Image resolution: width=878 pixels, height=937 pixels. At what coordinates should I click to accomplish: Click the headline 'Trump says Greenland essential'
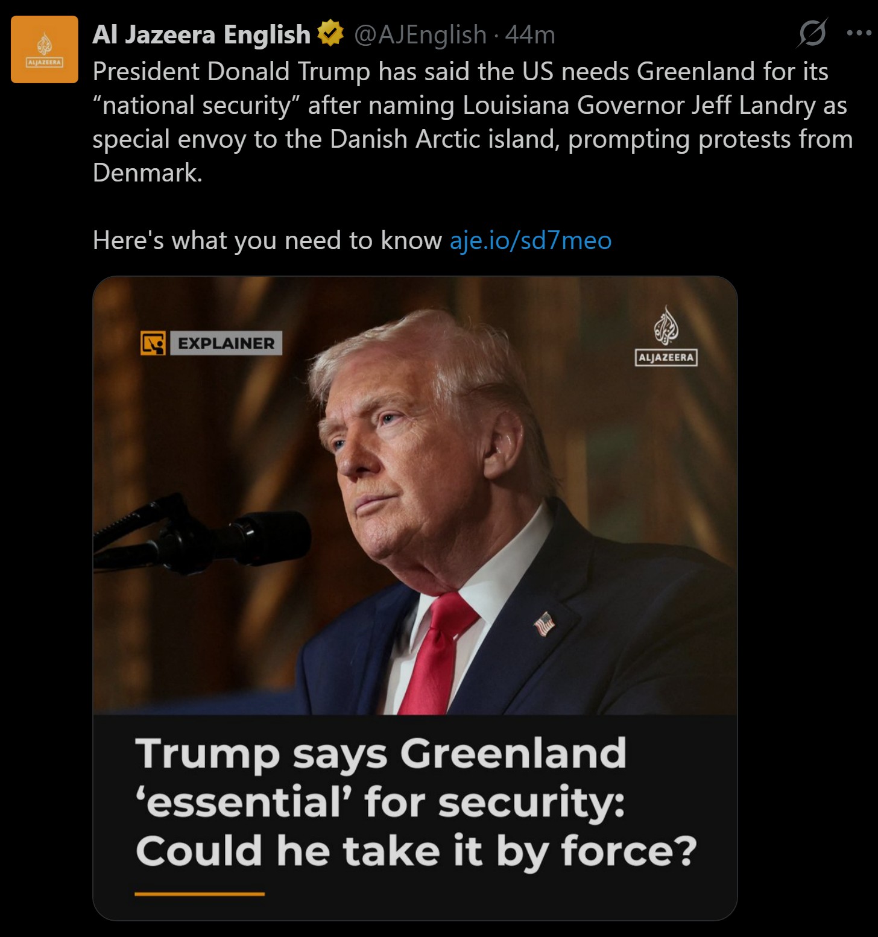(416, 802)
